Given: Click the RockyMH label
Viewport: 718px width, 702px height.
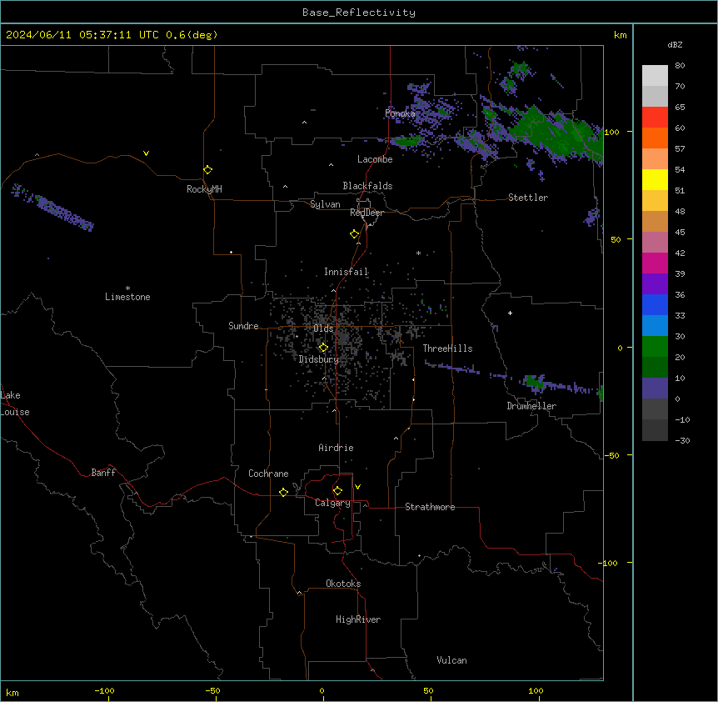Looking at the screenshot, I should [204, 189].
